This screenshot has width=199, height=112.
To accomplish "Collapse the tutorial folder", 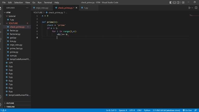I will coord(12,16).
